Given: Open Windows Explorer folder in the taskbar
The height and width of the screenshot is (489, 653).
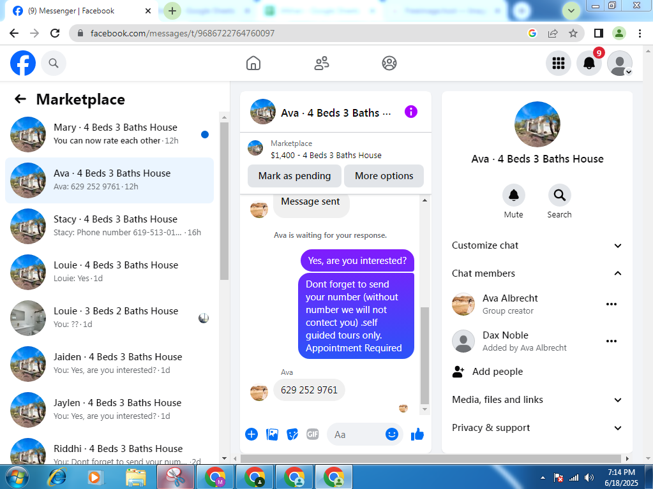Looking at the screenshot, I should [x=136, y=478].
